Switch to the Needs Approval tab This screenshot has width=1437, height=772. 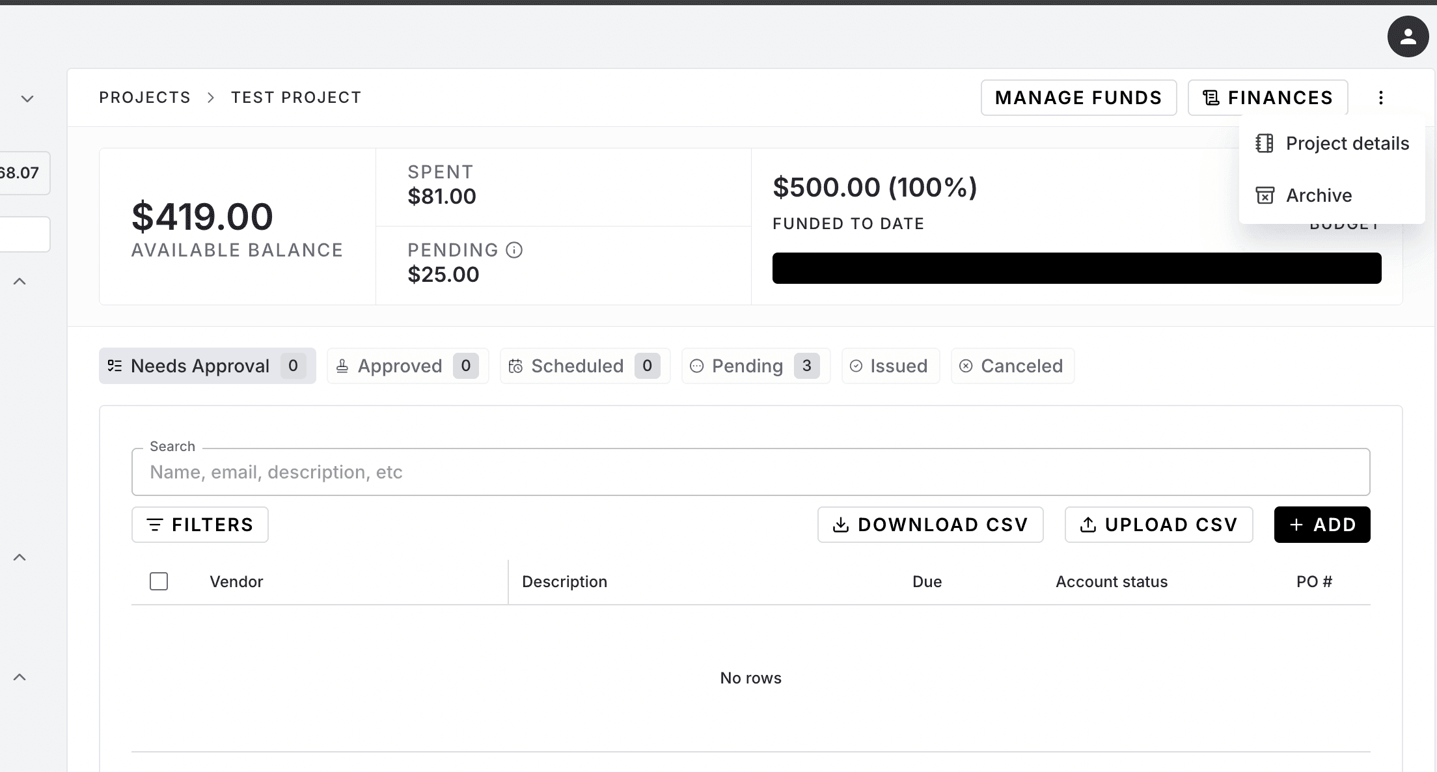pyautogui.click(x=207, y=366)
